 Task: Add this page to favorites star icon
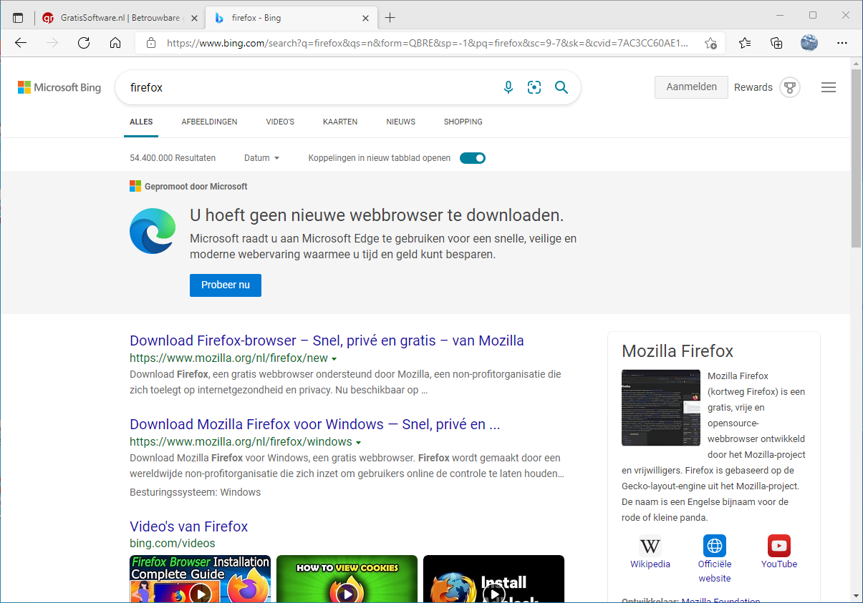click(x=710, y=43)
